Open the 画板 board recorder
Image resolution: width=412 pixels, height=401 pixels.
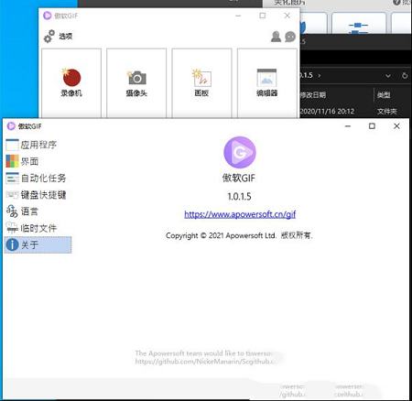(201, 82)
